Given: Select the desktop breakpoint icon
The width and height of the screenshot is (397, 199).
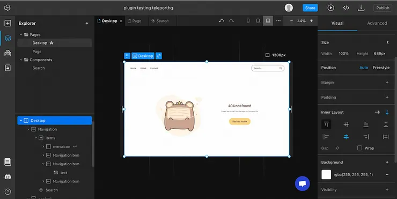Looking at the screenshot, I should click(x=268, y=21).
